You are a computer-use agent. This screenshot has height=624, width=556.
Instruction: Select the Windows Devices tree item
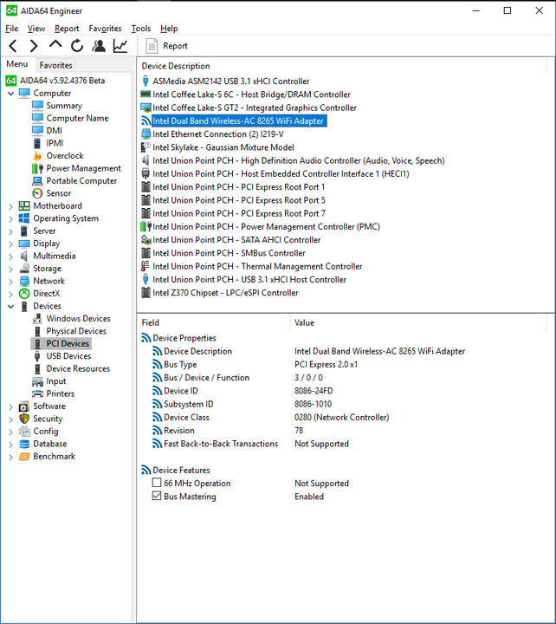78,318
